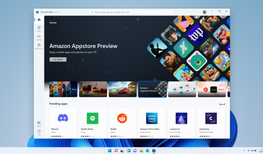Click the Amazon Prime Video title
The image size is (263, 154).
pos(150,129)
